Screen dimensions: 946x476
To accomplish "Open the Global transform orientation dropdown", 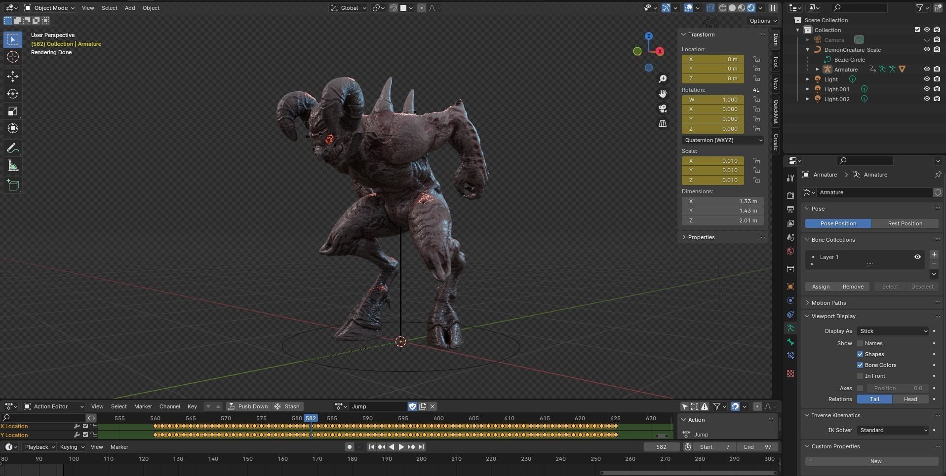I will [349, 8].
